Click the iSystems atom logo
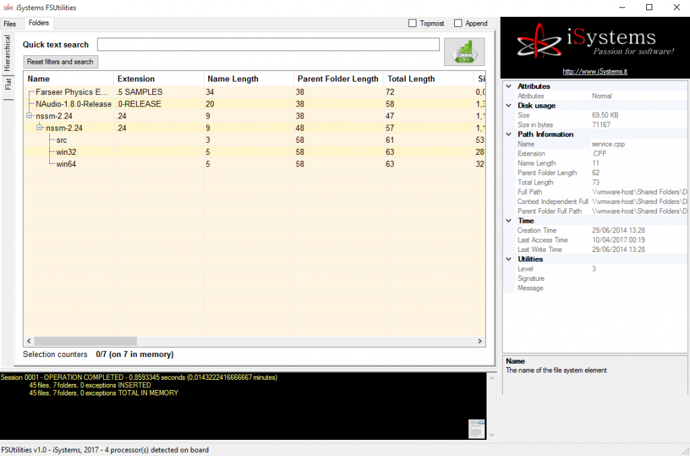 pos(539,42)
